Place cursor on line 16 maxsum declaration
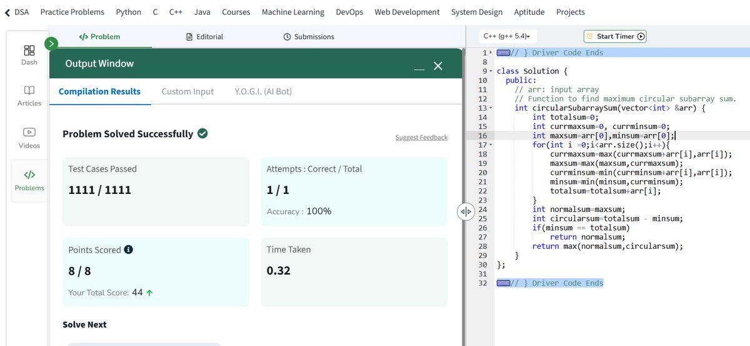Screen dimensions: 750x346 [x=604, y=135]
